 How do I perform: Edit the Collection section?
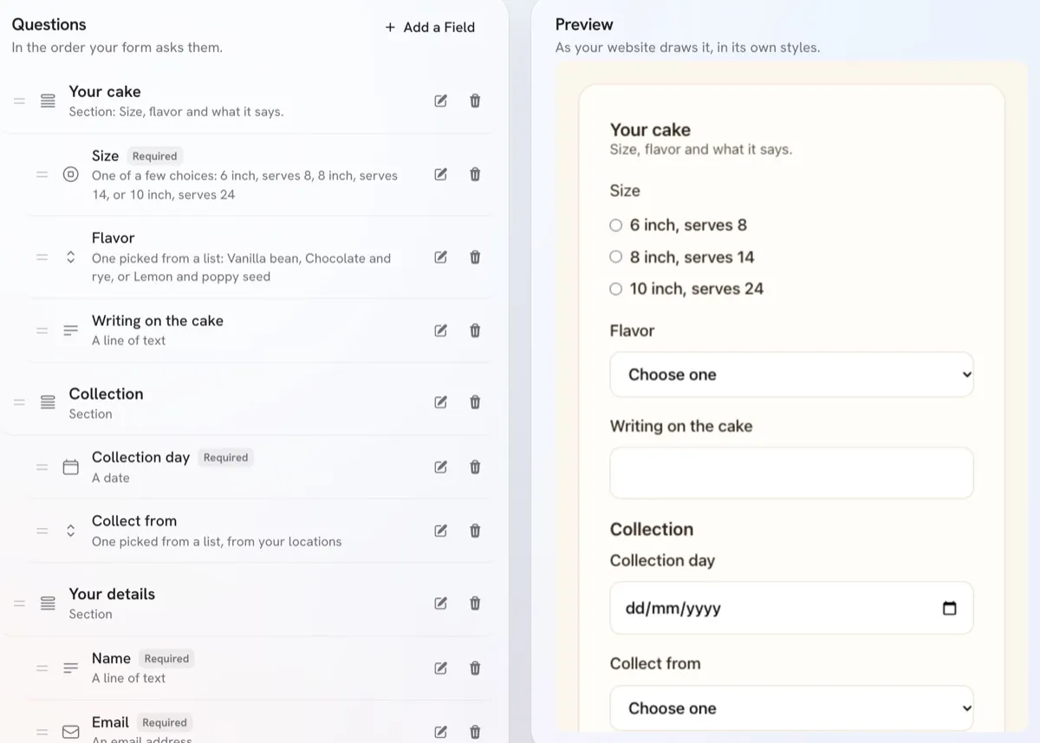[x=440, y=402]
